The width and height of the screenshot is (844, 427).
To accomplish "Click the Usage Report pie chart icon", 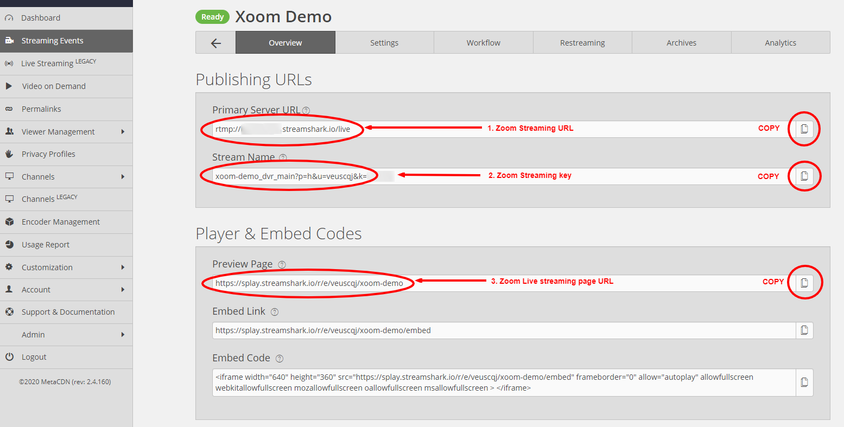I will [x=9, y=245].
